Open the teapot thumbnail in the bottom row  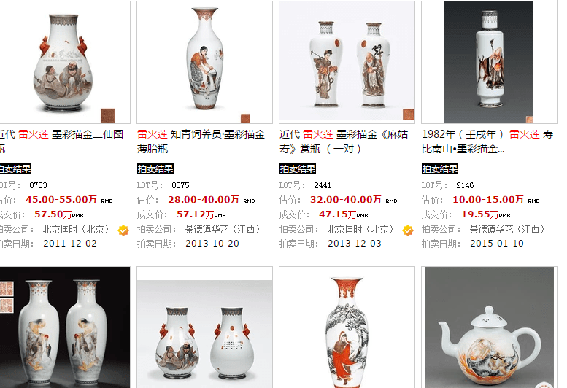pyautogui.click(x=489, y=327)
